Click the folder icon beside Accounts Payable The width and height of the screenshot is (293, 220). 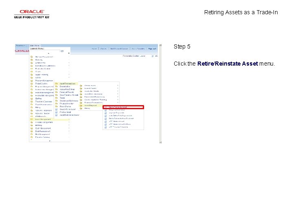click(32, 113)
